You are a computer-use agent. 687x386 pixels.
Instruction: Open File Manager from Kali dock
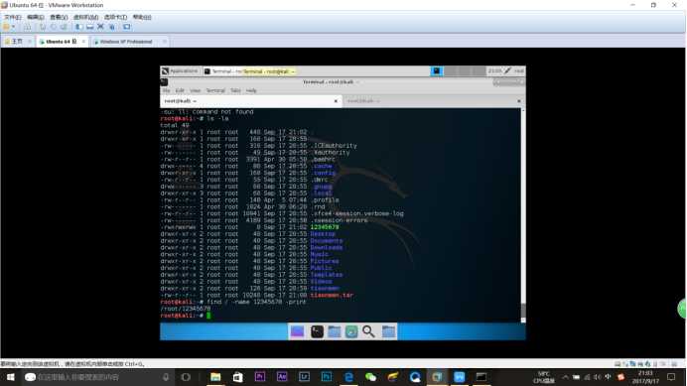click(335, 331)
